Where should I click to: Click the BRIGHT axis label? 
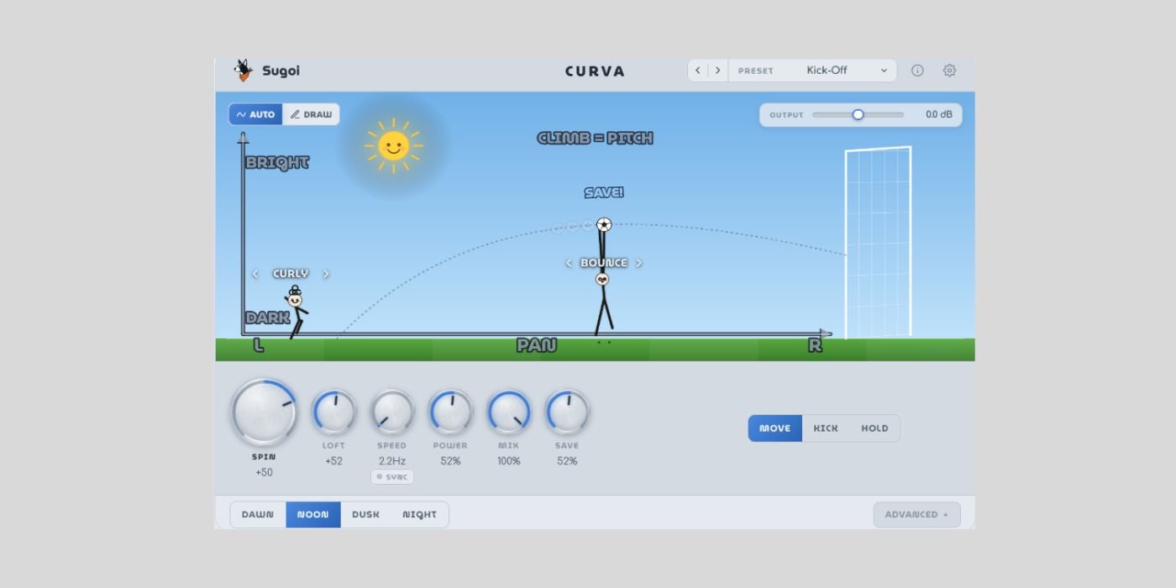tap(277, 163)
